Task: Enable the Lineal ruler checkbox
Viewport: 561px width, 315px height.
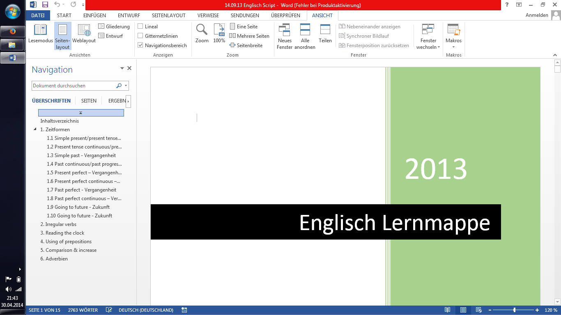Action: point(140,27)
